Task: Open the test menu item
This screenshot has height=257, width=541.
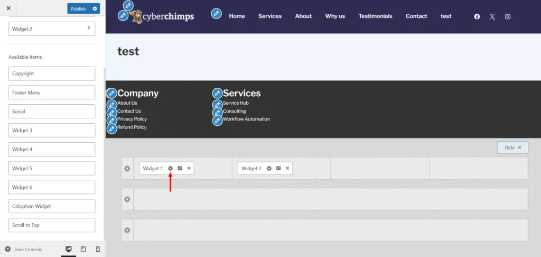Action: tap(446, 16)
